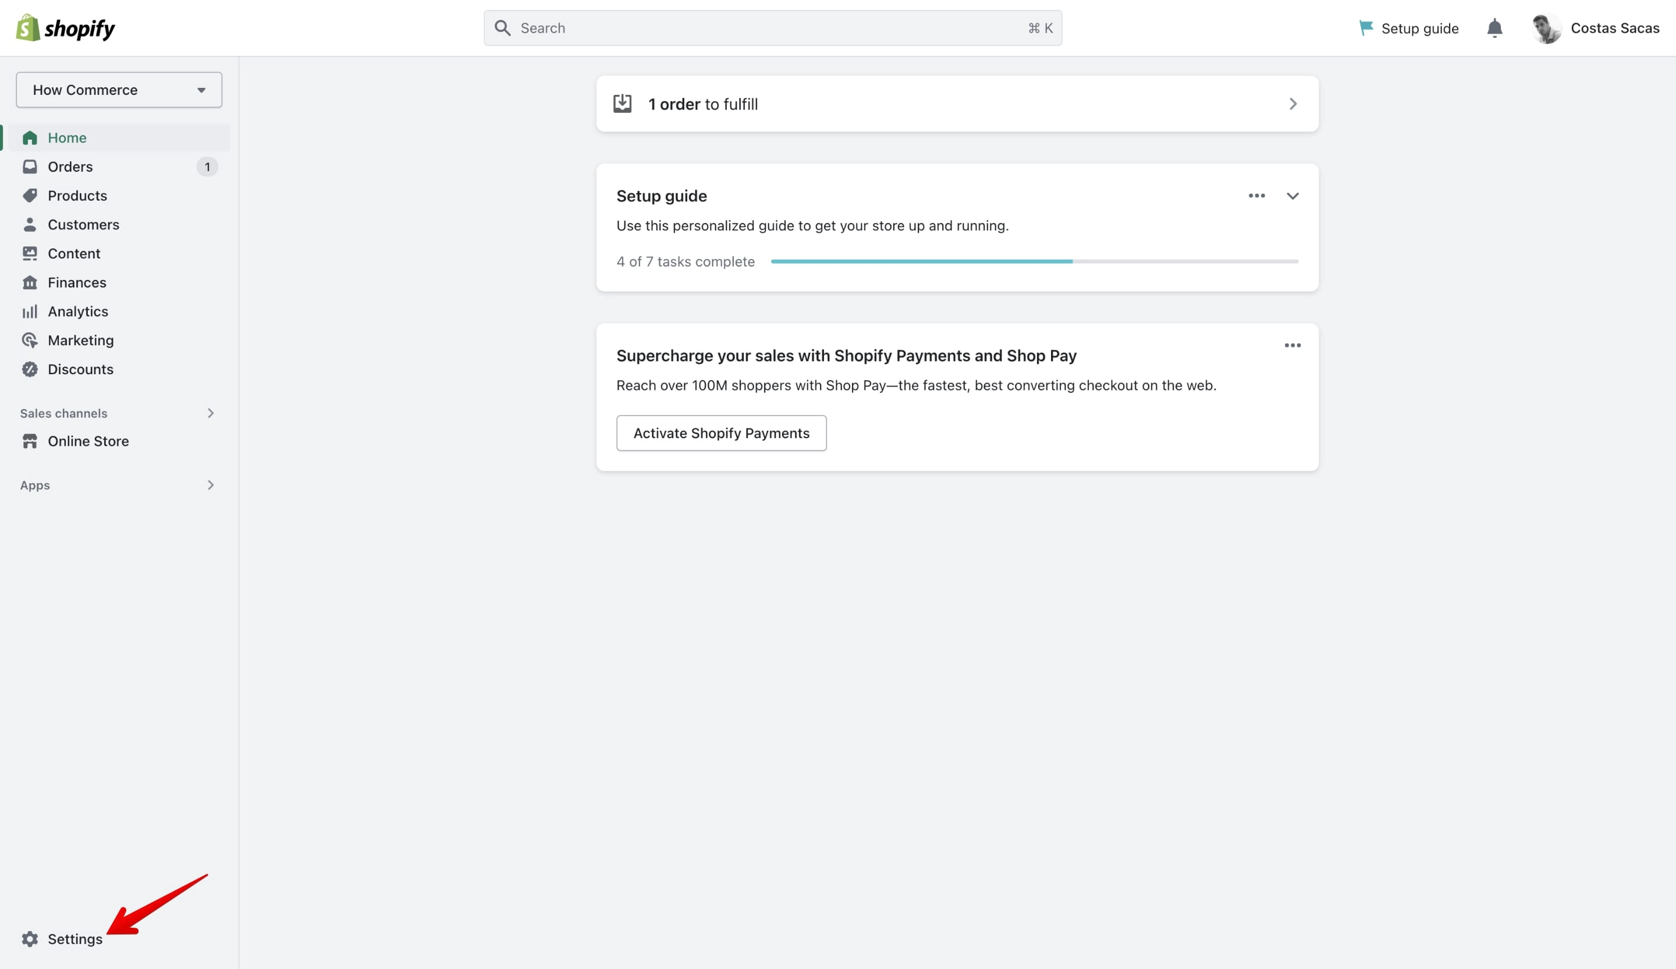Click the Content image icon
Viewport: 1676px width, 969px height.
[x=30, y=253]
